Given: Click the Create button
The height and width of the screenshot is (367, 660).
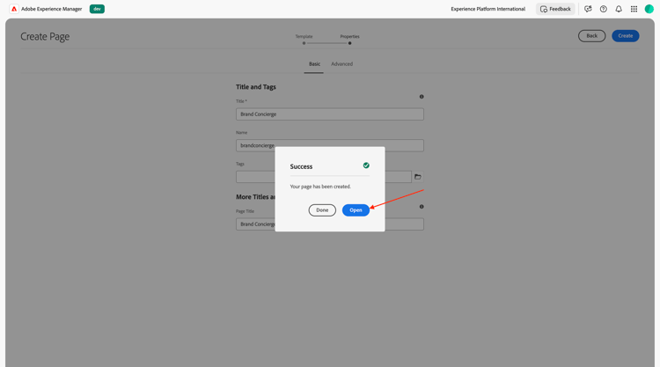Looking at the screenshot, I should click(x=625, y=36).
